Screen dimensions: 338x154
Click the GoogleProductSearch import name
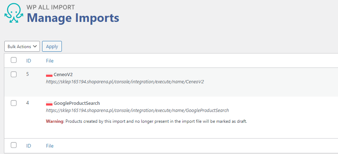[77, 103]
